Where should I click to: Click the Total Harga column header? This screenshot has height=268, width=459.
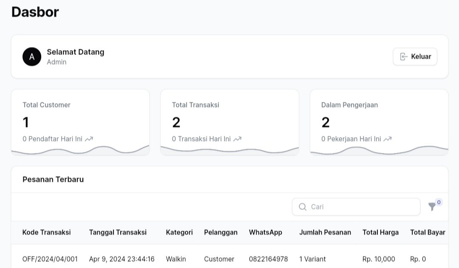click(380, 232)
